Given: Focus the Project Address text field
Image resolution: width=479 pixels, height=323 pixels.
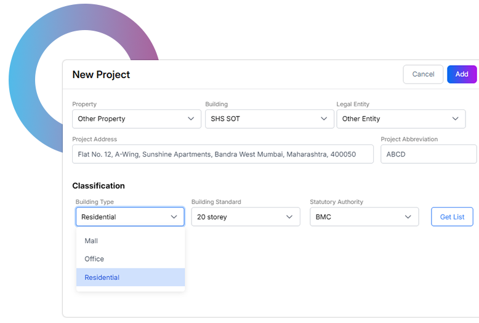Looking at the screenshot, I should click(x=222, y=154).
